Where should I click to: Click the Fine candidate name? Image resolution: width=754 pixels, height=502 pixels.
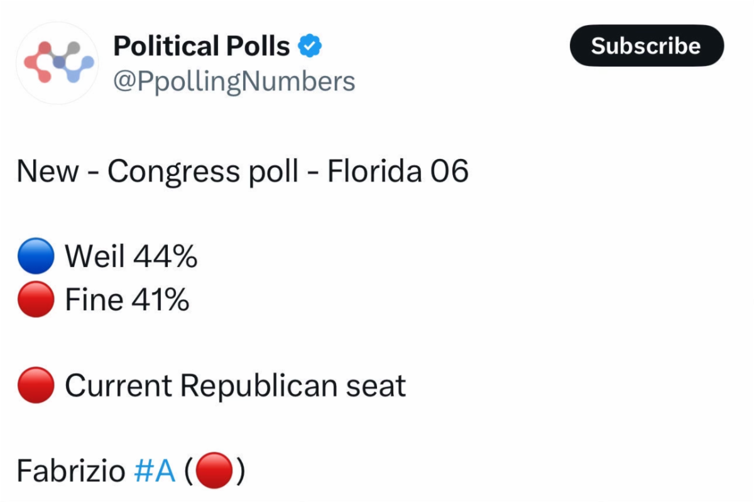pyautogui.click(x=94, y=300)
